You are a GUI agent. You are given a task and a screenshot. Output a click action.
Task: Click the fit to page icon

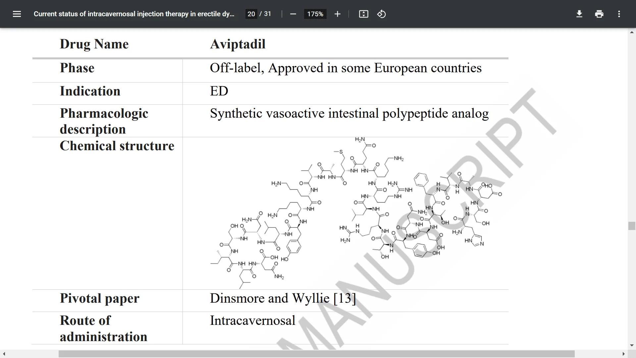[363, 14]
